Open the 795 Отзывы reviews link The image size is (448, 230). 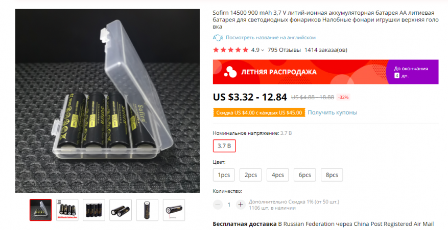(x=284, y=50)
